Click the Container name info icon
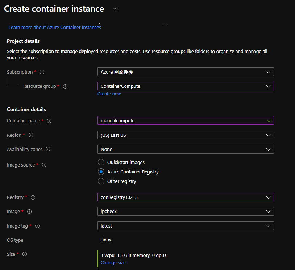Image resolution: width=295 pixels, height=270 pixels. point(49,121)
